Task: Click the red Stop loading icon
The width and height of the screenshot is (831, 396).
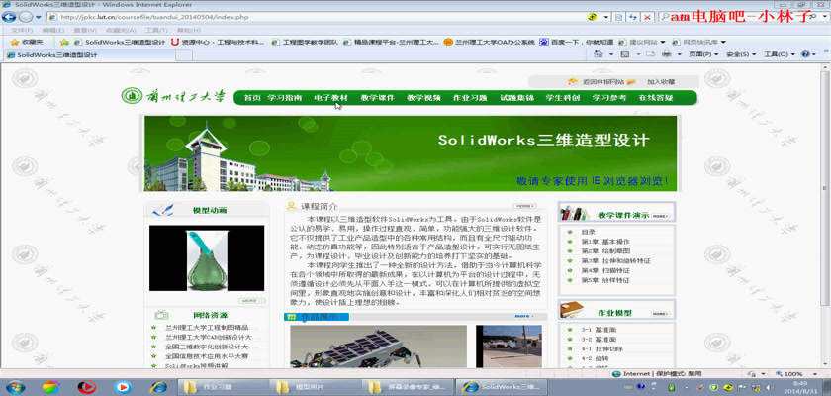Action: pyautogui.click(x=647, y=17)
